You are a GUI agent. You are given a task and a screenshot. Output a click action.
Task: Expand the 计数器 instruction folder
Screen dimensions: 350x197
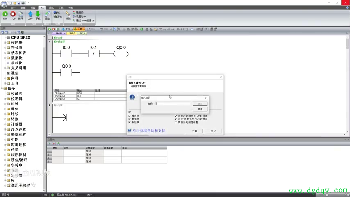click(5, 124)
